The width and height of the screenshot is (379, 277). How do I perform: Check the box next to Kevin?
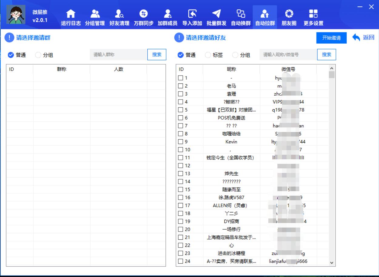point(180,142)
